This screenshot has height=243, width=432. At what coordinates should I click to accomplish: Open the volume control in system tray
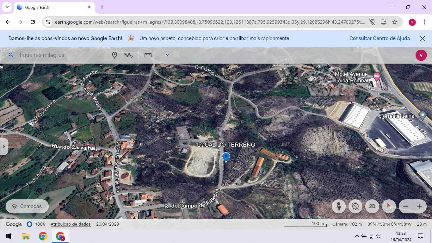point(379,236)
